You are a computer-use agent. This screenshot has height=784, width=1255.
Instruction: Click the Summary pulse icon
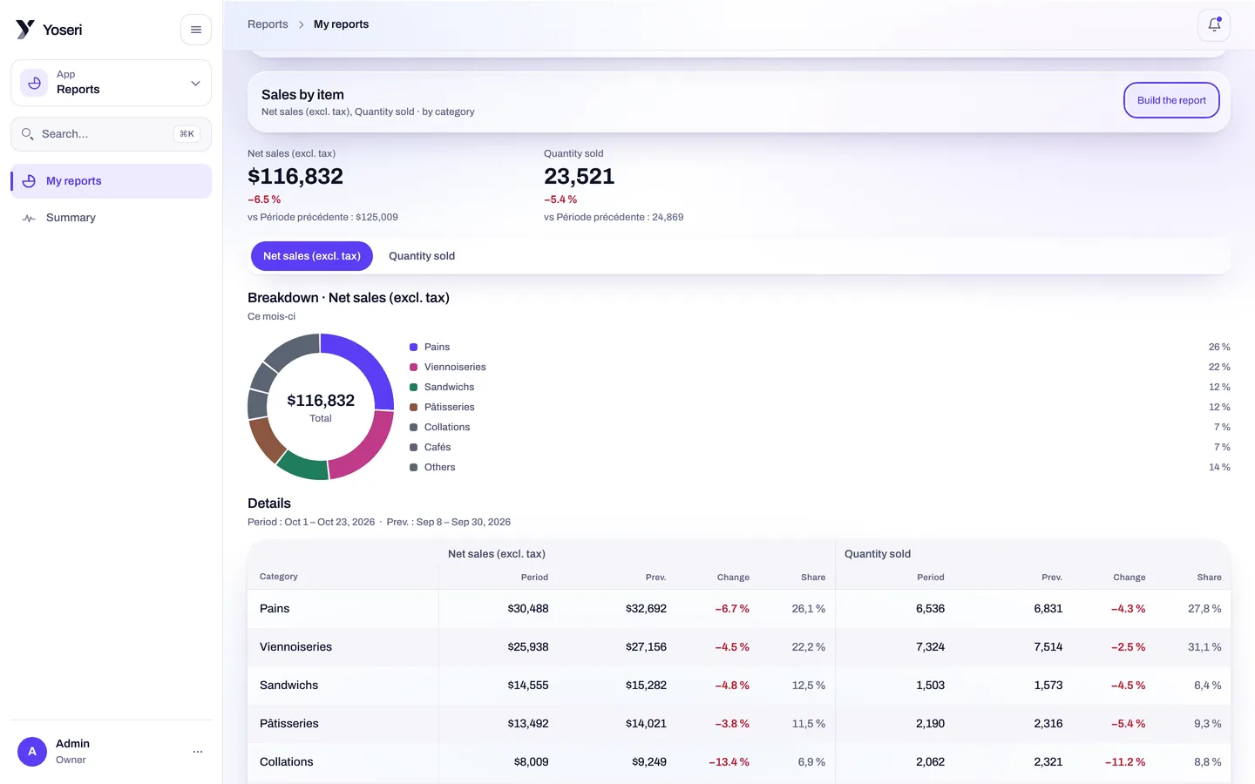coord(29,218)
